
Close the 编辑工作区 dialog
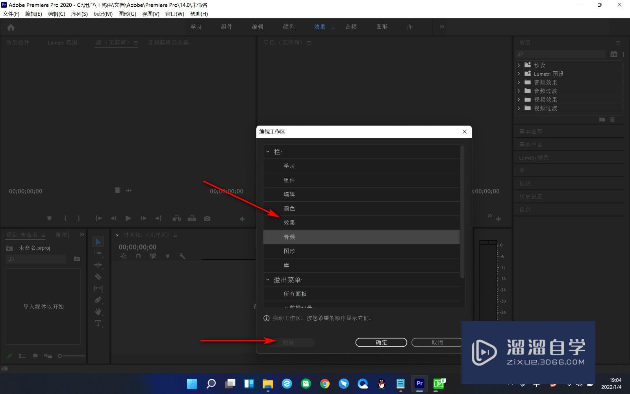pyautogui.click(x=465, y=132)
